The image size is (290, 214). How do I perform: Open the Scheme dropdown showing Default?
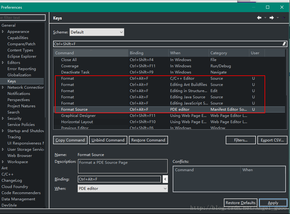coord(97,32)
